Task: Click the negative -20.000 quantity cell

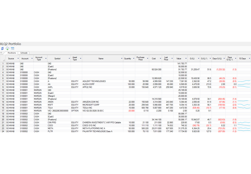Action: [129, 111]
